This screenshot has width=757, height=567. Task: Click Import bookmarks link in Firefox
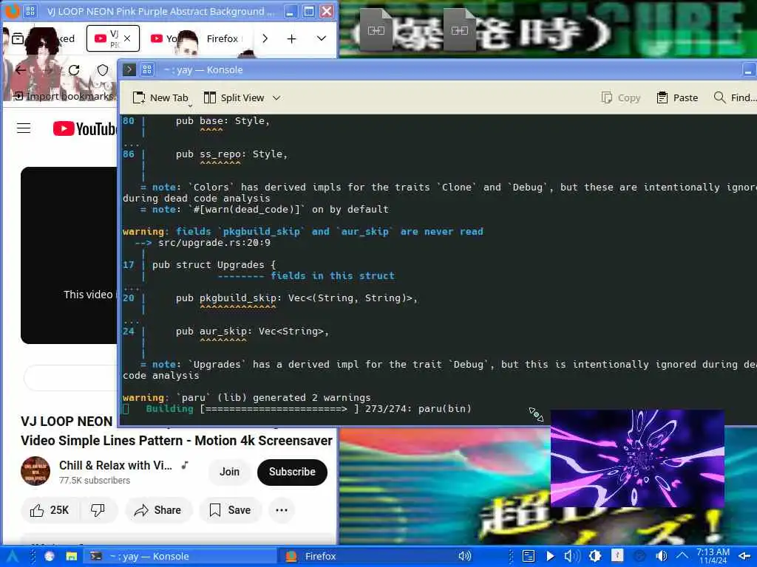coord(65,97)
